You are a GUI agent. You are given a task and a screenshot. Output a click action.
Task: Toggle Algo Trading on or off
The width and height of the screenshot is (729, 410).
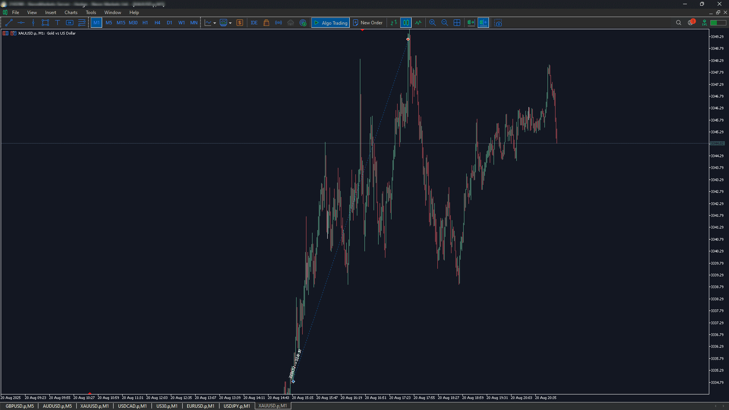click(330, 23)
